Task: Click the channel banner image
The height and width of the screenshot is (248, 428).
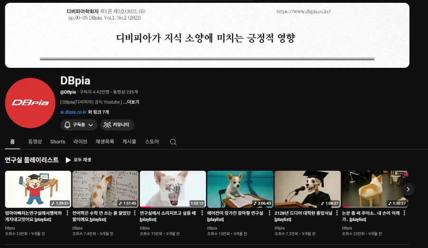Action: pos(207,36)
